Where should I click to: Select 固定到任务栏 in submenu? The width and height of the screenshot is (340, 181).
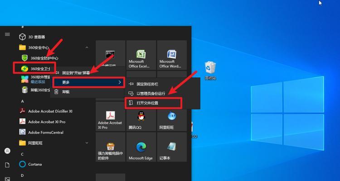[162, 84]
